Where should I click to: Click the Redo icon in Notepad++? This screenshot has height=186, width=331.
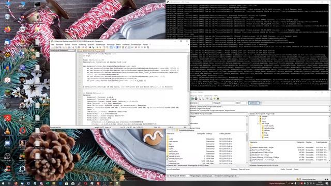(x=86, y=47)
